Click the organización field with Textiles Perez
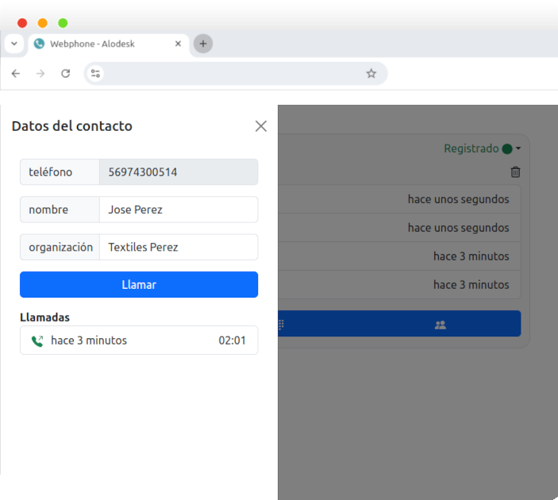The height and width of the screenshot is (500, 558). point(178,248)
